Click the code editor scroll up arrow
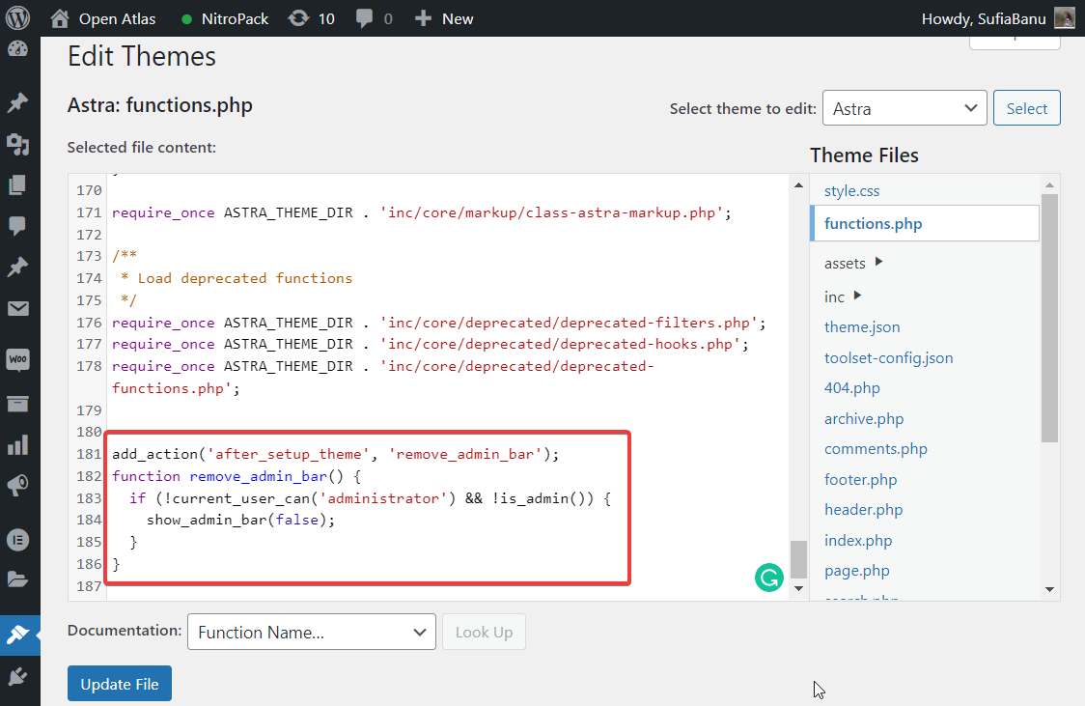The image size is (1085, 706). 798,184
